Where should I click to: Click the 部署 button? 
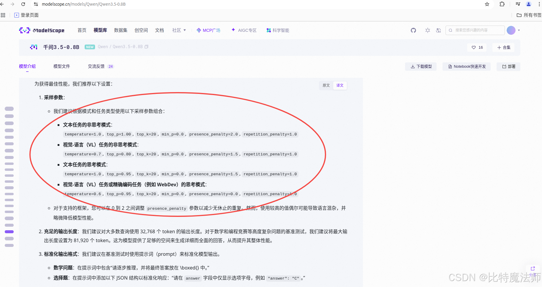[508, 67]
